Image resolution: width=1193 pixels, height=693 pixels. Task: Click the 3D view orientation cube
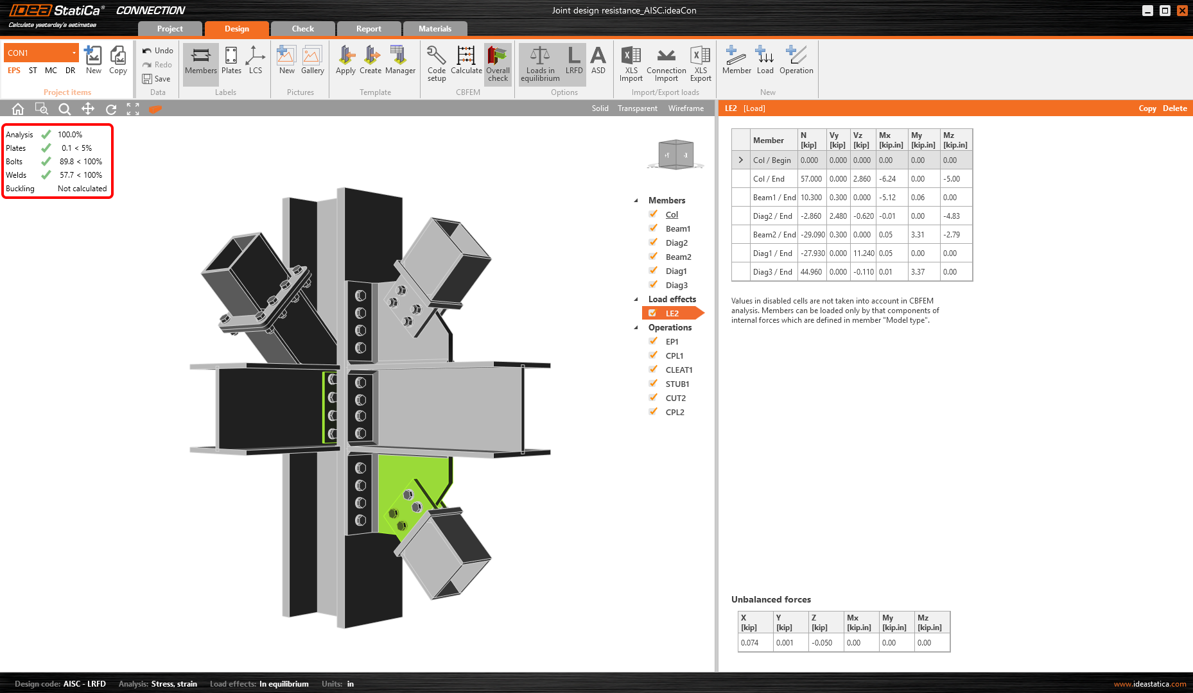click(675, 154)
